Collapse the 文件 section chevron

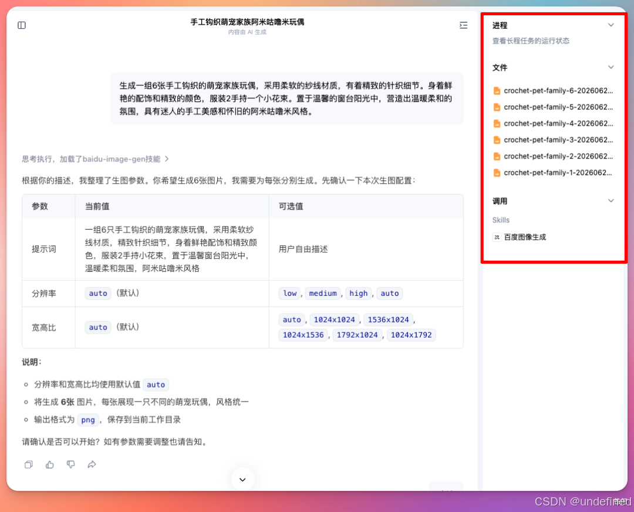[611, 67]
